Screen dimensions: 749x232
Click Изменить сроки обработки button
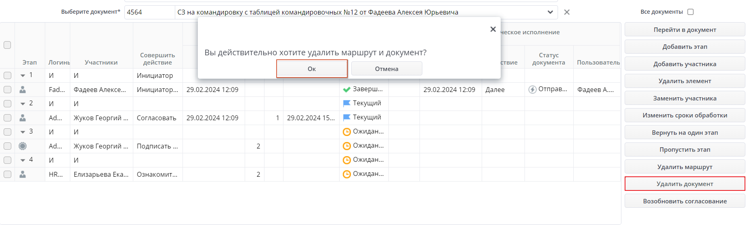point(685,115)
